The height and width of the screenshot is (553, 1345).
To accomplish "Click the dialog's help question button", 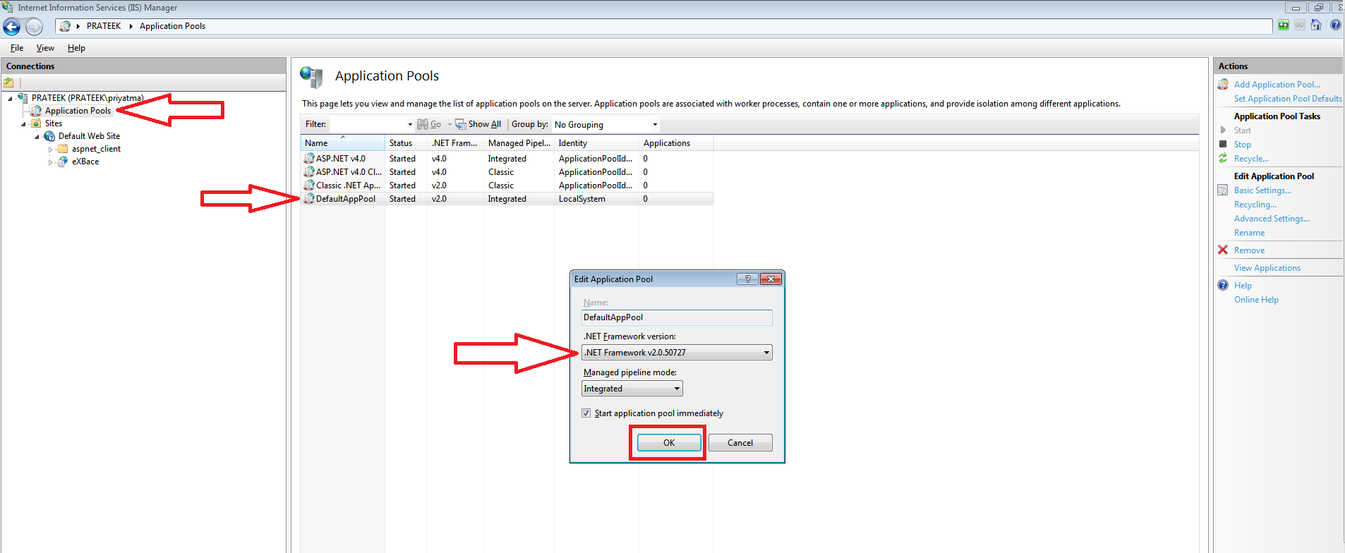I will click(747, 279).
